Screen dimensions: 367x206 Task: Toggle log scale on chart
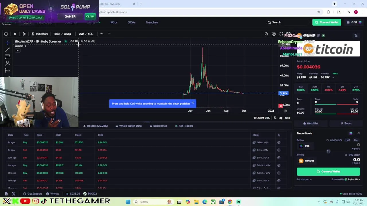pyautogui.click(x=280, y=118)
